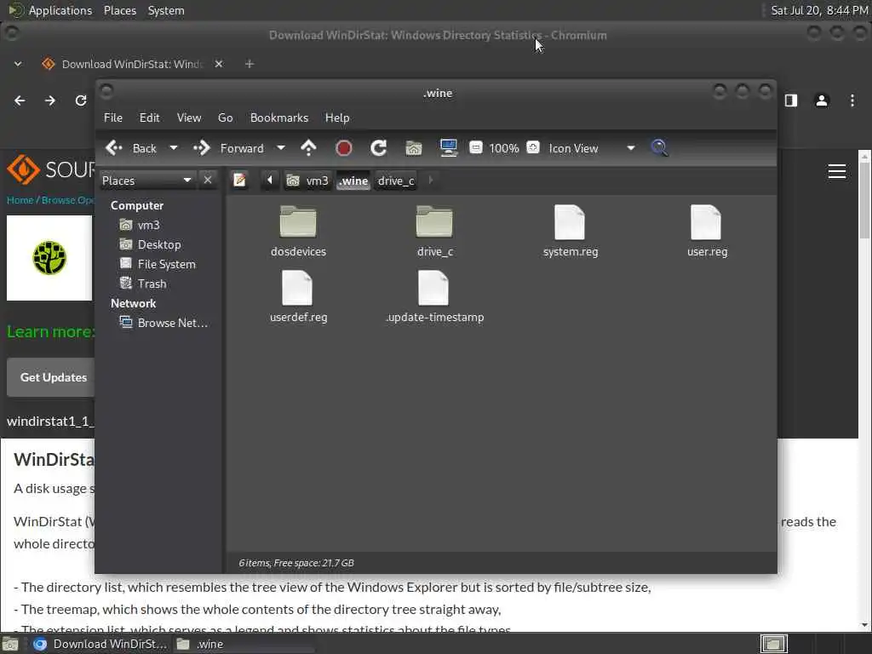Open the Forward history dropdown arrow
Screen dimensions: 872x654
pos(281,148)
